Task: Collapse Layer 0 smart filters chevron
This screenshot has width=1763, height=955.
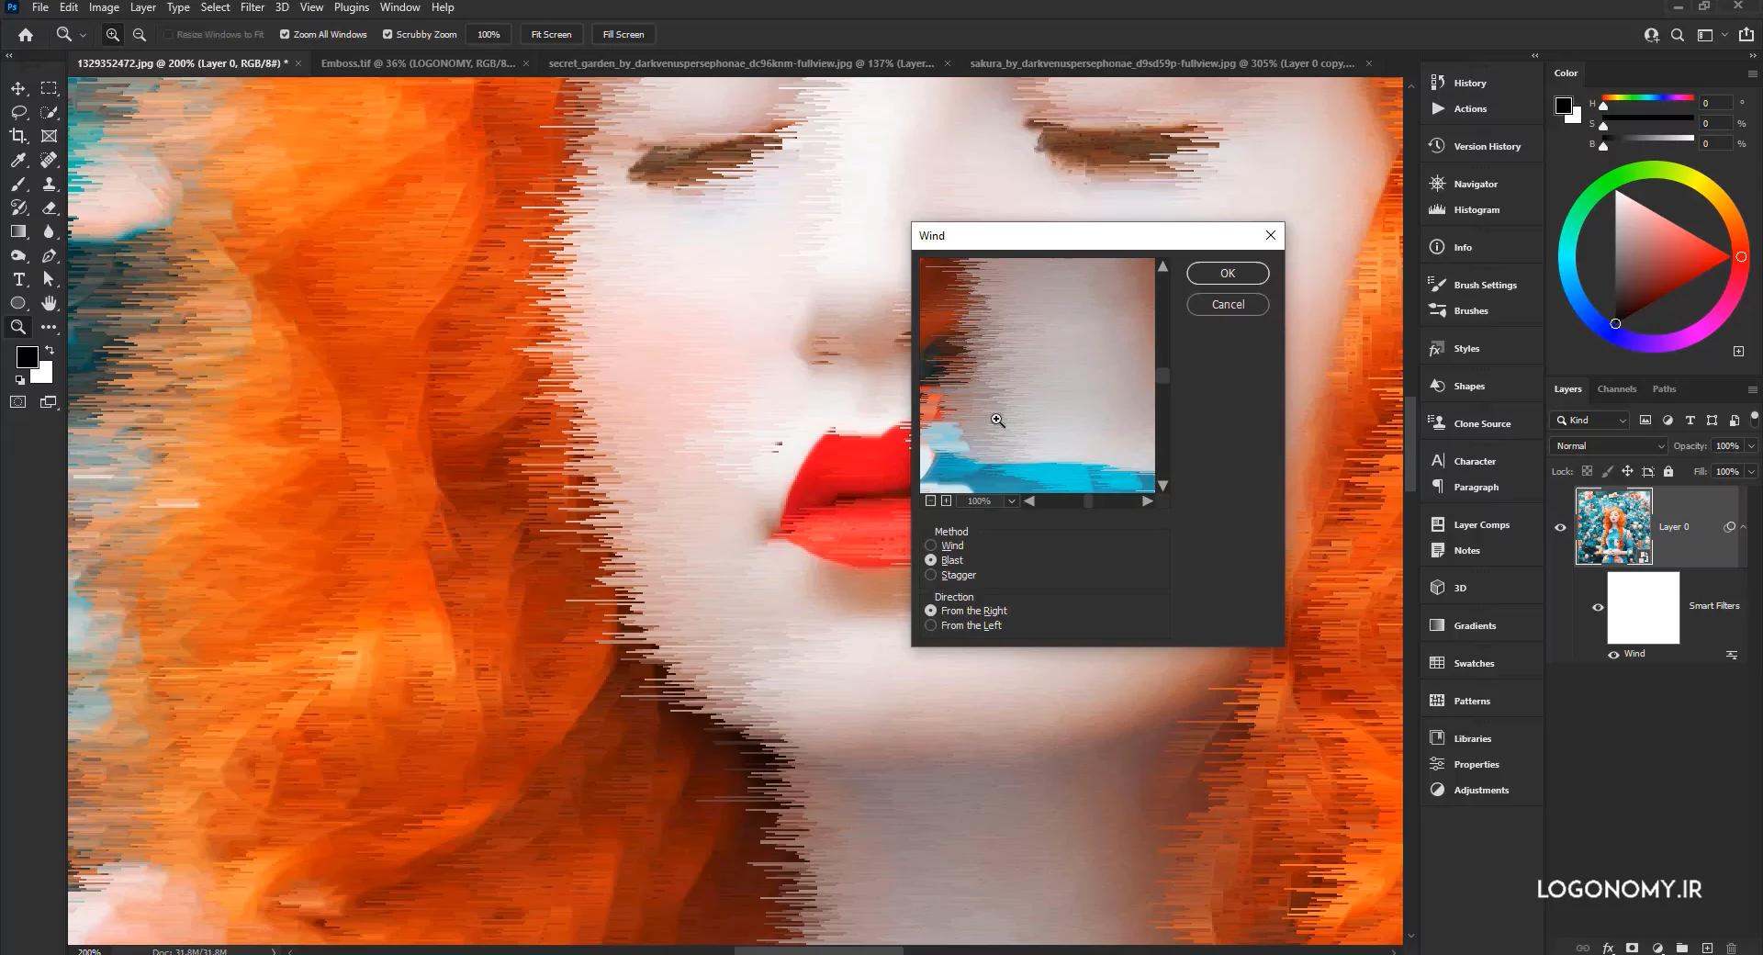Action: 1743,527
